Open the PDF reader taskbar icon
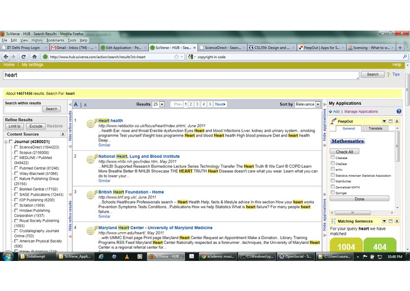 point(191,257)
